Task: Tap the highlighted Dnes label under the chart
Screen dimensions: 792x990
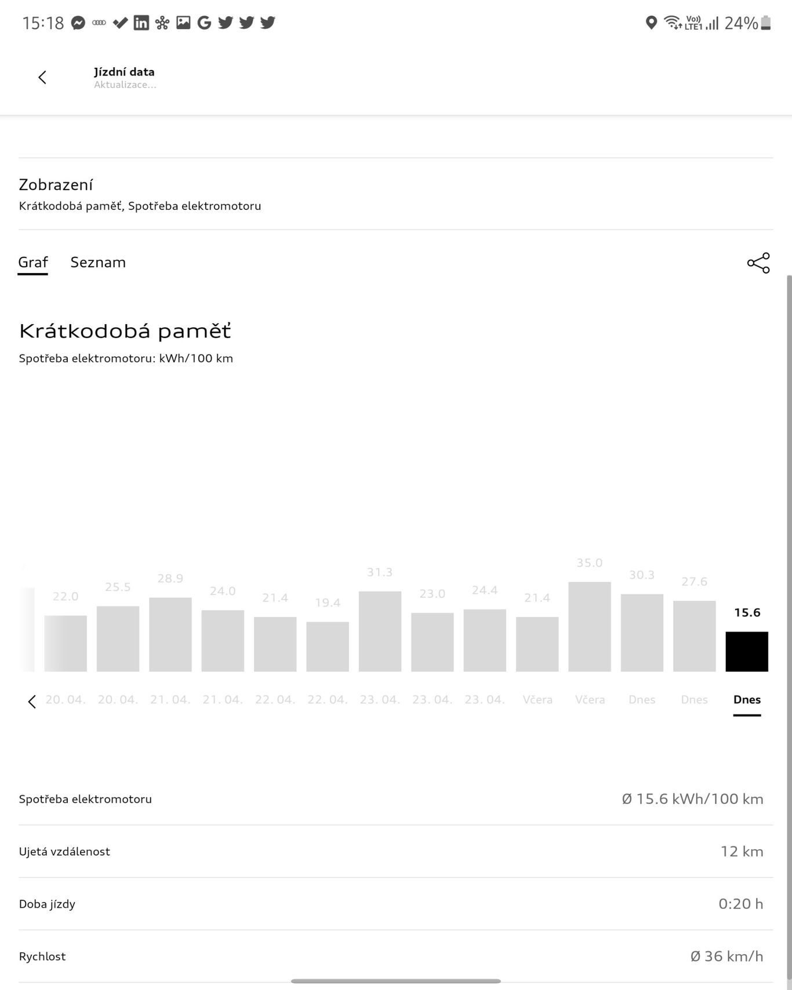Action: click(x=747, y=699)
